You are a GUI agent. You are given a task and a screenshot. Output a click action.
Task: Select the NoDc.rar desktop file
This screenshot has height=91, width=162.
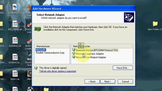point(15,75)
